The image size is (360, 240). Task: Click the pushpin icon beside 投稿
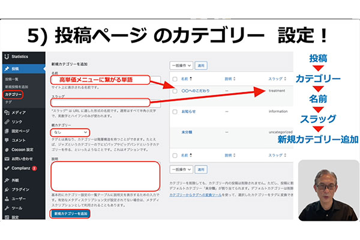[7, 68]
